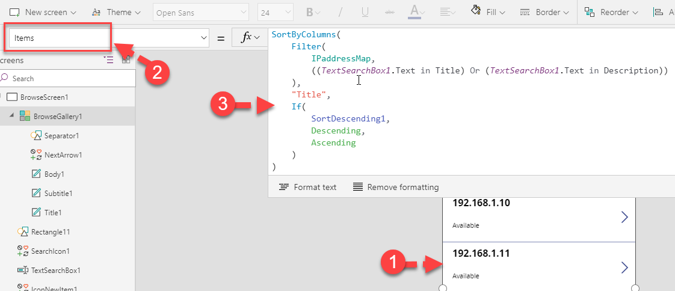Select the Items property dropdown
The width and height of the screenshot is (675, 291).
[108, 38]
